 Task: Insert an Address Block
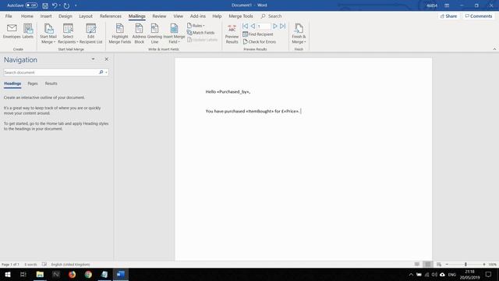139,34
